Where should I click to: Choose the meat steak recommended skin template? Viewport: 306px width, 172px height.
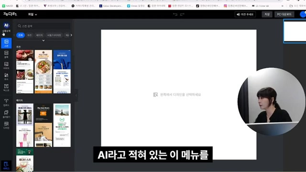pos(25,72)
